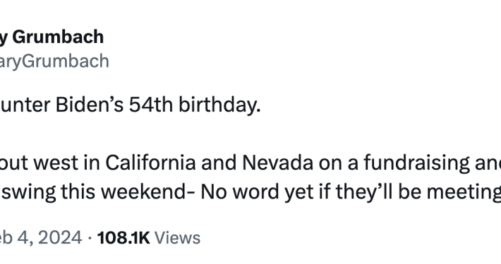Open the Grumbach display name profile
This screenshot has width=501, height=264.
pyautogui.click(x=52, y=37)
